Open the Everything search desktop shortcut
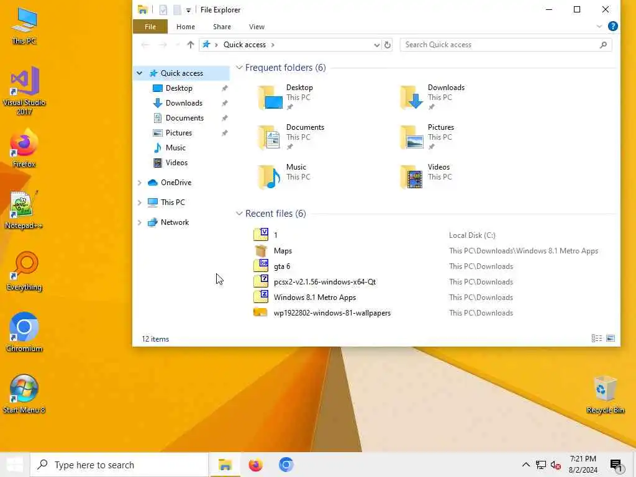Screen dimensions: 636x477 (x=24, y=271)
